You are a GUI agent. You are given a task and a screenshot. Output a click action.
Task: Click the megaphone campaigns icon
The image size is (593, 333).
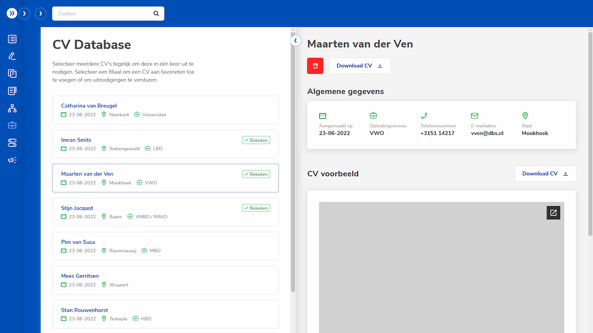12,160
